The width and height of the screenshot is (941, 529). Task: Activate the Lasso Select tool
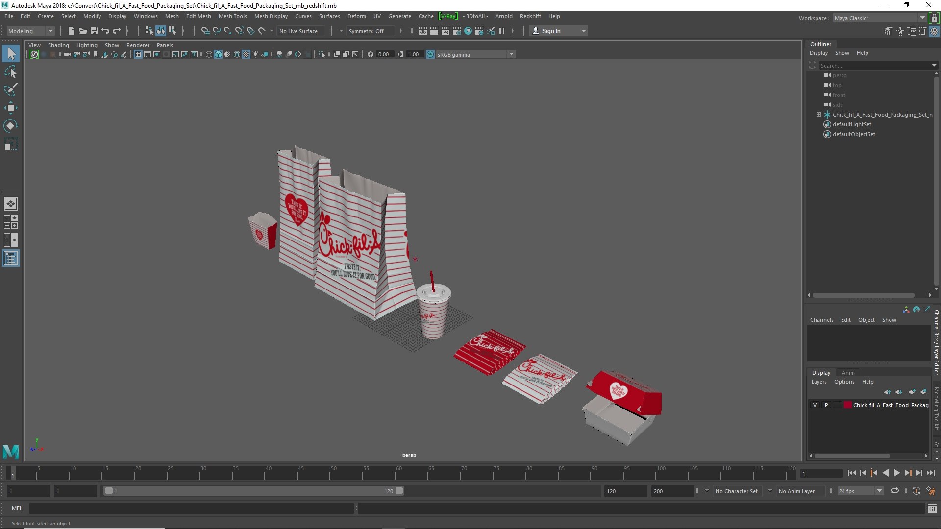[x=11, y=72]
